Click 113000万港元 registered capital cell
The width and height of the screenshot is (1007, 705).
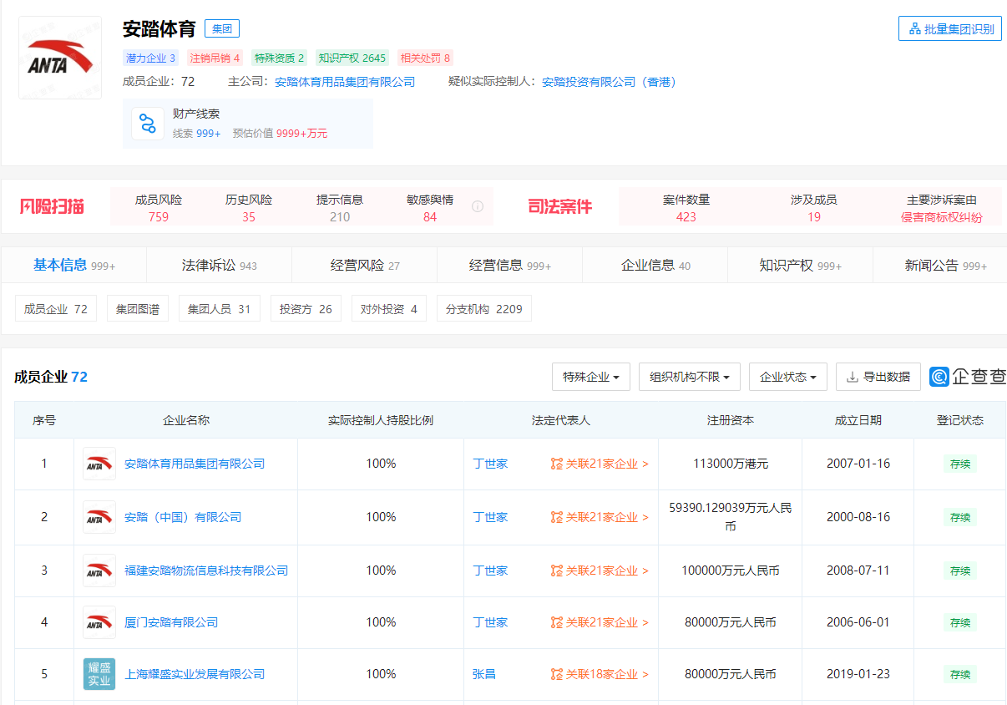(731, 464)
